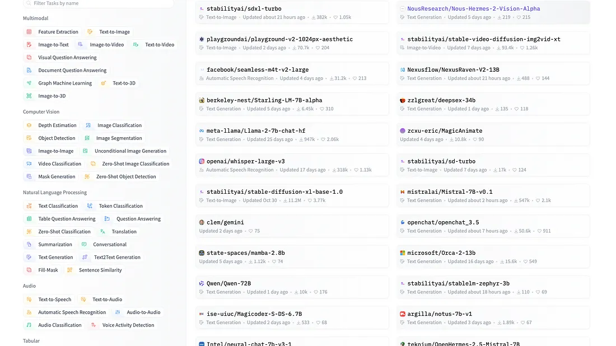Open the facebook/seamless-m4t-v2-large model

click(292, 73)
